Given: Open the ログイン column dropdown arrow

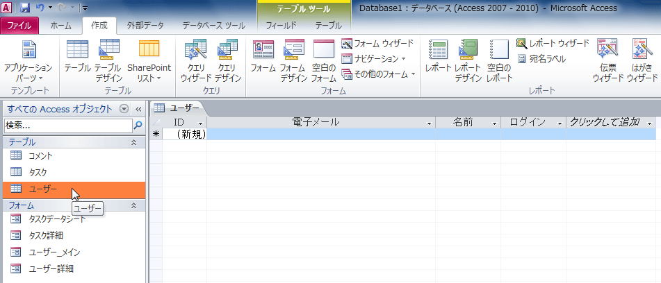Looking at the screenshot, I should pyautogui.click(x=560, y=123).
